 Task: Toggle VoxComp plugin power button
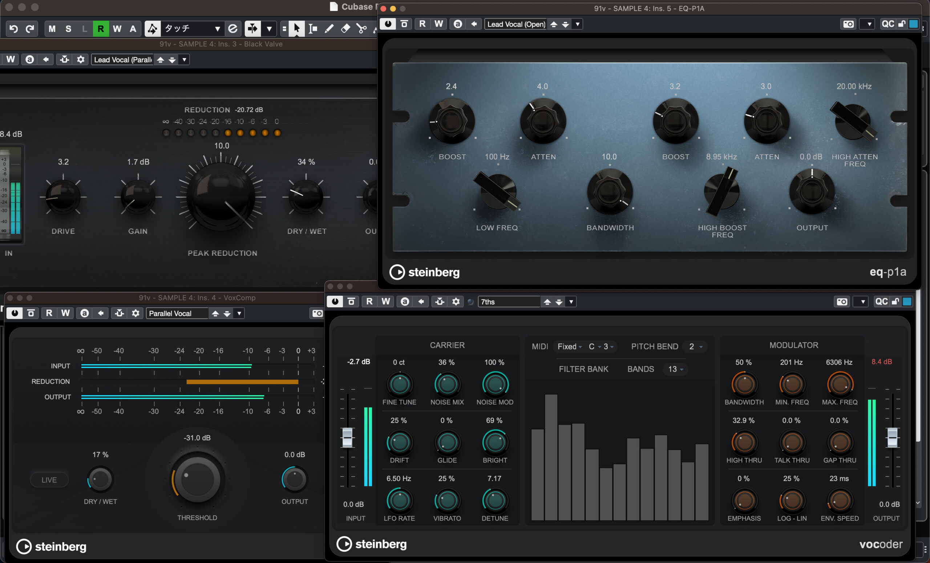coord(14,313)
